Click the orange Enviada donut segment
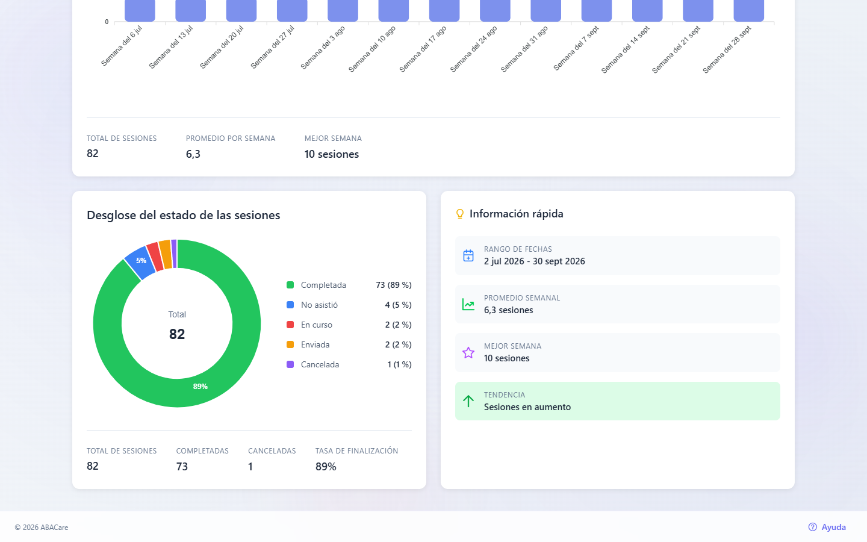 [166, 254]
